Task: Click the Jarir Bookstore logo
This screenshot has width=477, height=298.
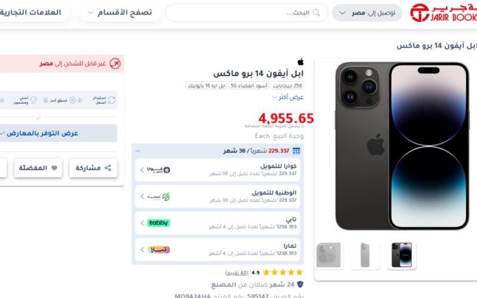Action: coord(444,13)
